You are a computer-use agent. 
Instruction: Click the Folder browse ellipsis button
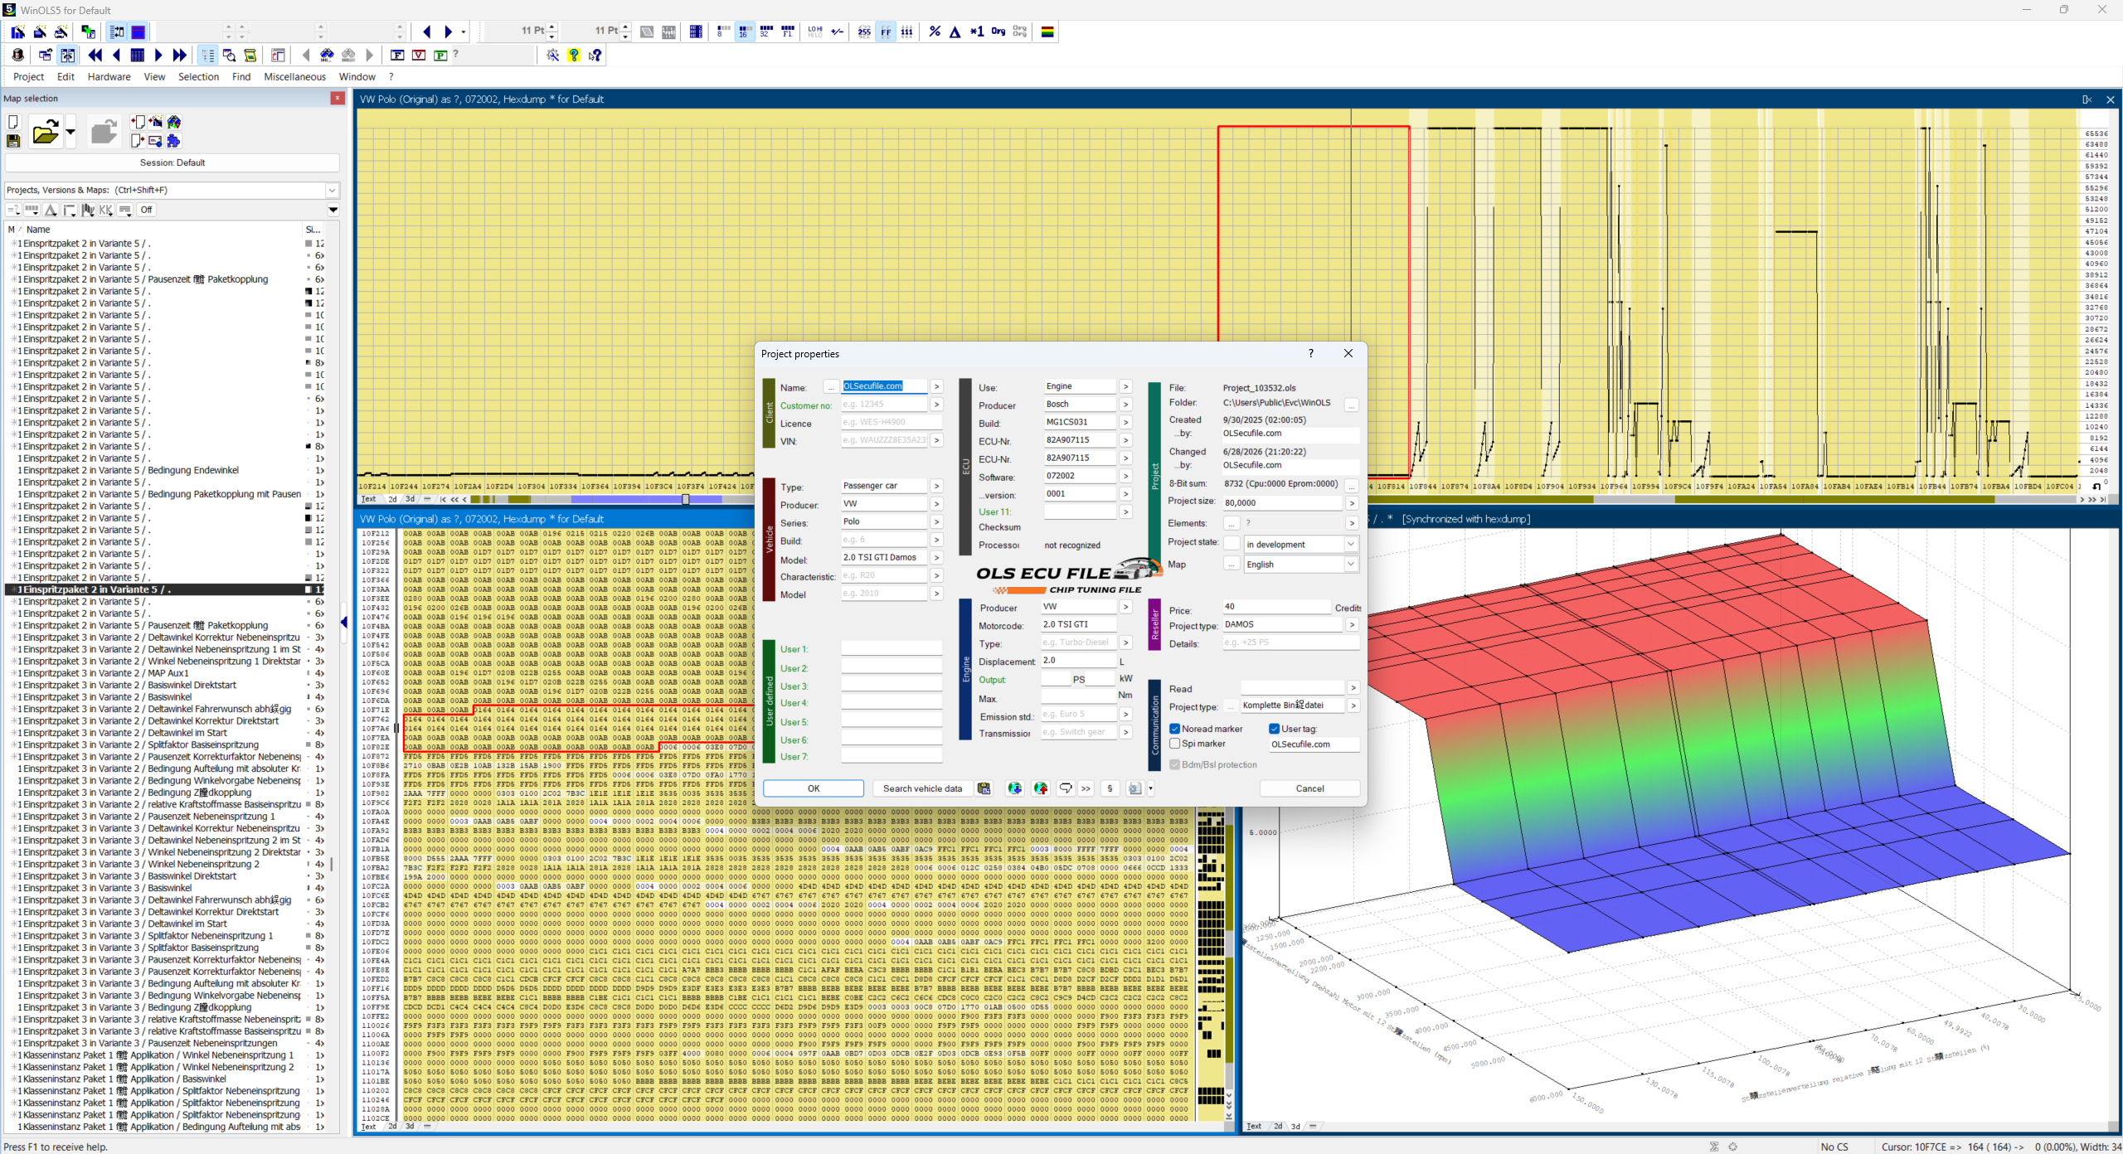[1352, 405]
